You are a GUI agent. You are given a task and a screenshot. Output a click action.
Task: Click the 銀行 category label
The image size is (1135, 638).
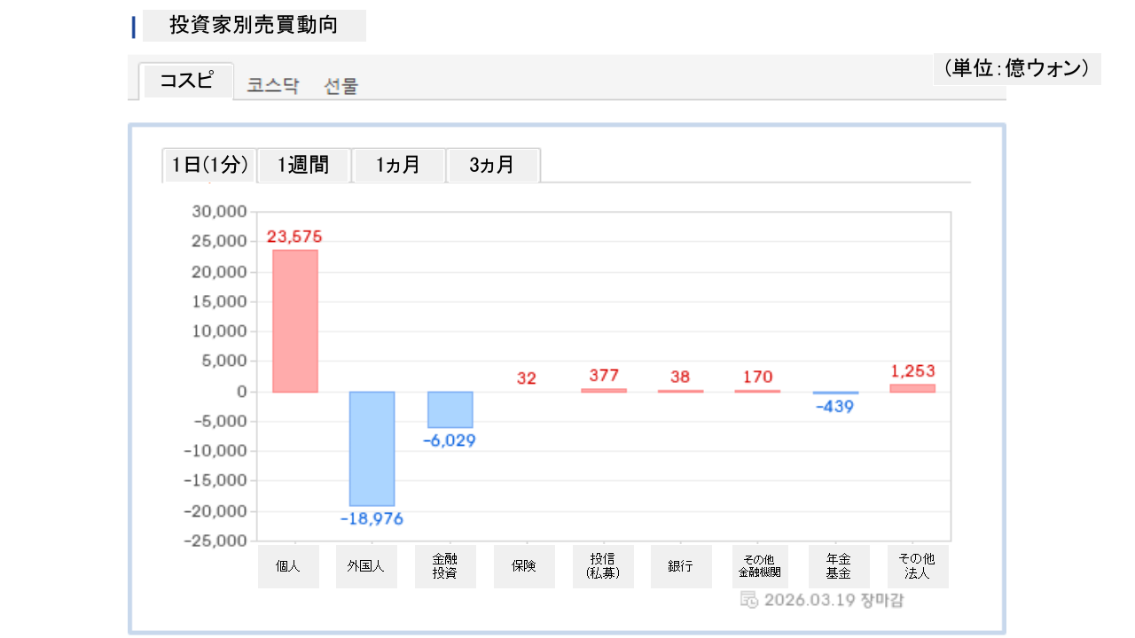680,566
